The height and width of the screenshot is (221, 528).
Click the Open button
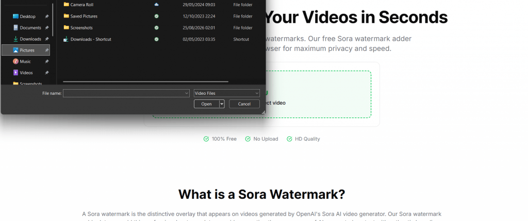206,104
